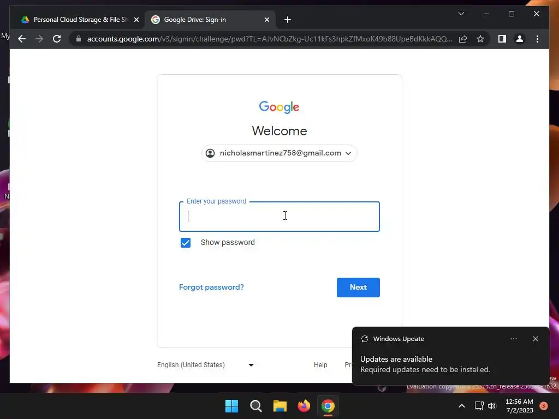
Task: Open the Chrome profile menu
Action: [520, 39]
